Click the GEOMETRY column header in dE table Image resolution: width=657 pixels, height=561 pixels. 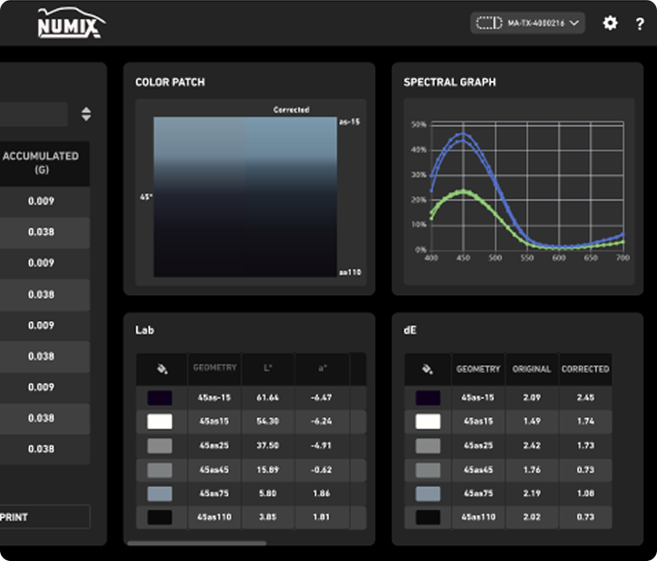478,369
